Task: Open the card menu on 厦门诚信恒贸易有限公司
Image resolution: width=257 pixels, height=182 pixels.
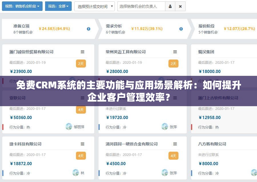Action: [83, 52]
